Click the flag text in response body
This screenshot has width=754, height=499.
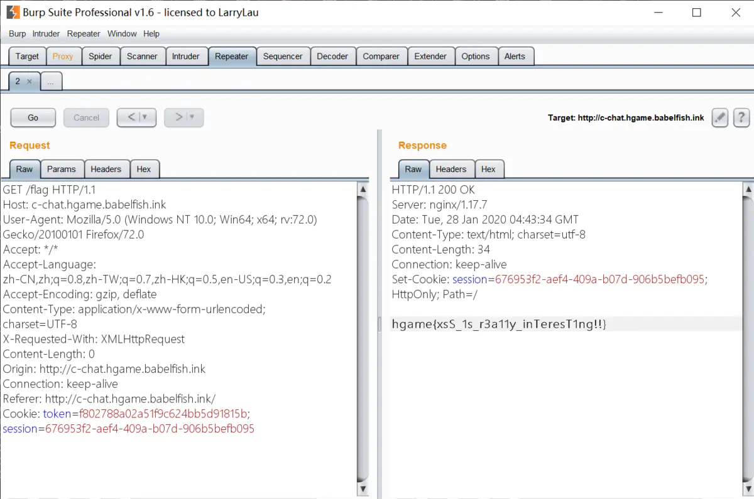pos(498,324)
